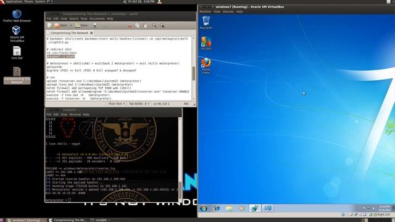The width and height of the screenshot is (395, 222).
Task: Click the date and time in top panel
Action: (x=141, y=1)
